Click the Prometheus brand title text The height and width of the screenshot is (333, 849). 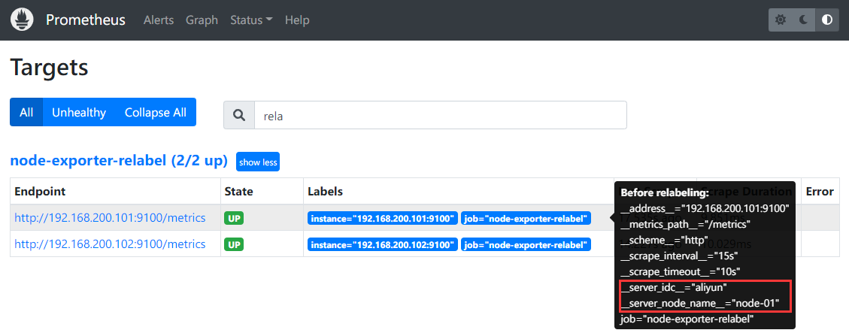(86, 20)
